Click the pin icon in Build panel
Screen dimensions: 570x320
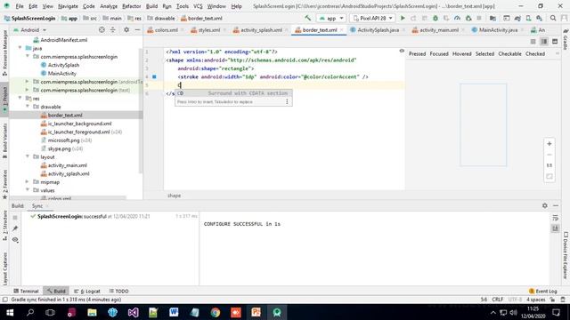(x=15, y=228)
